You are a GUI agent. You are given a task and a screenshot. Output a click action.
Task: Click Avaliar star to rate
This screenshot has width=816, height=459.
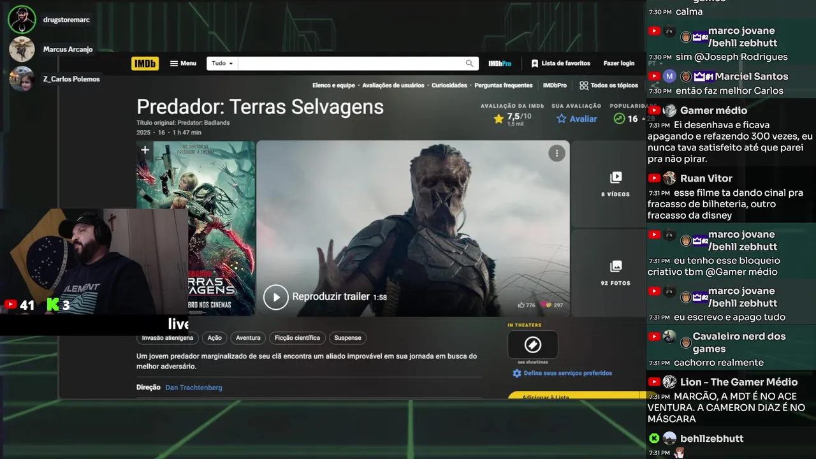(577, 119)
